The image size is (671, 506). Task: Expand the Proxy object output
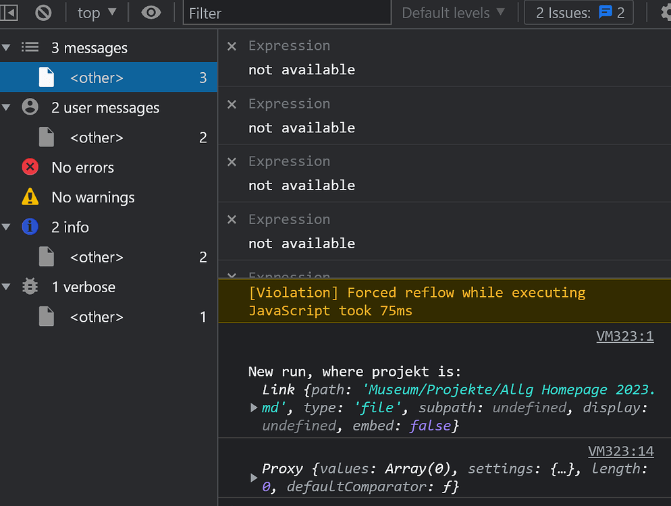coord(254,478)
